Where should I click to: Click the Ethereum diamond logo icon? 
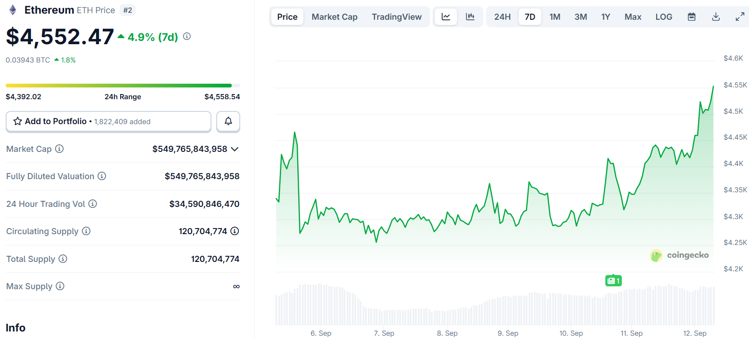[13, 10]
